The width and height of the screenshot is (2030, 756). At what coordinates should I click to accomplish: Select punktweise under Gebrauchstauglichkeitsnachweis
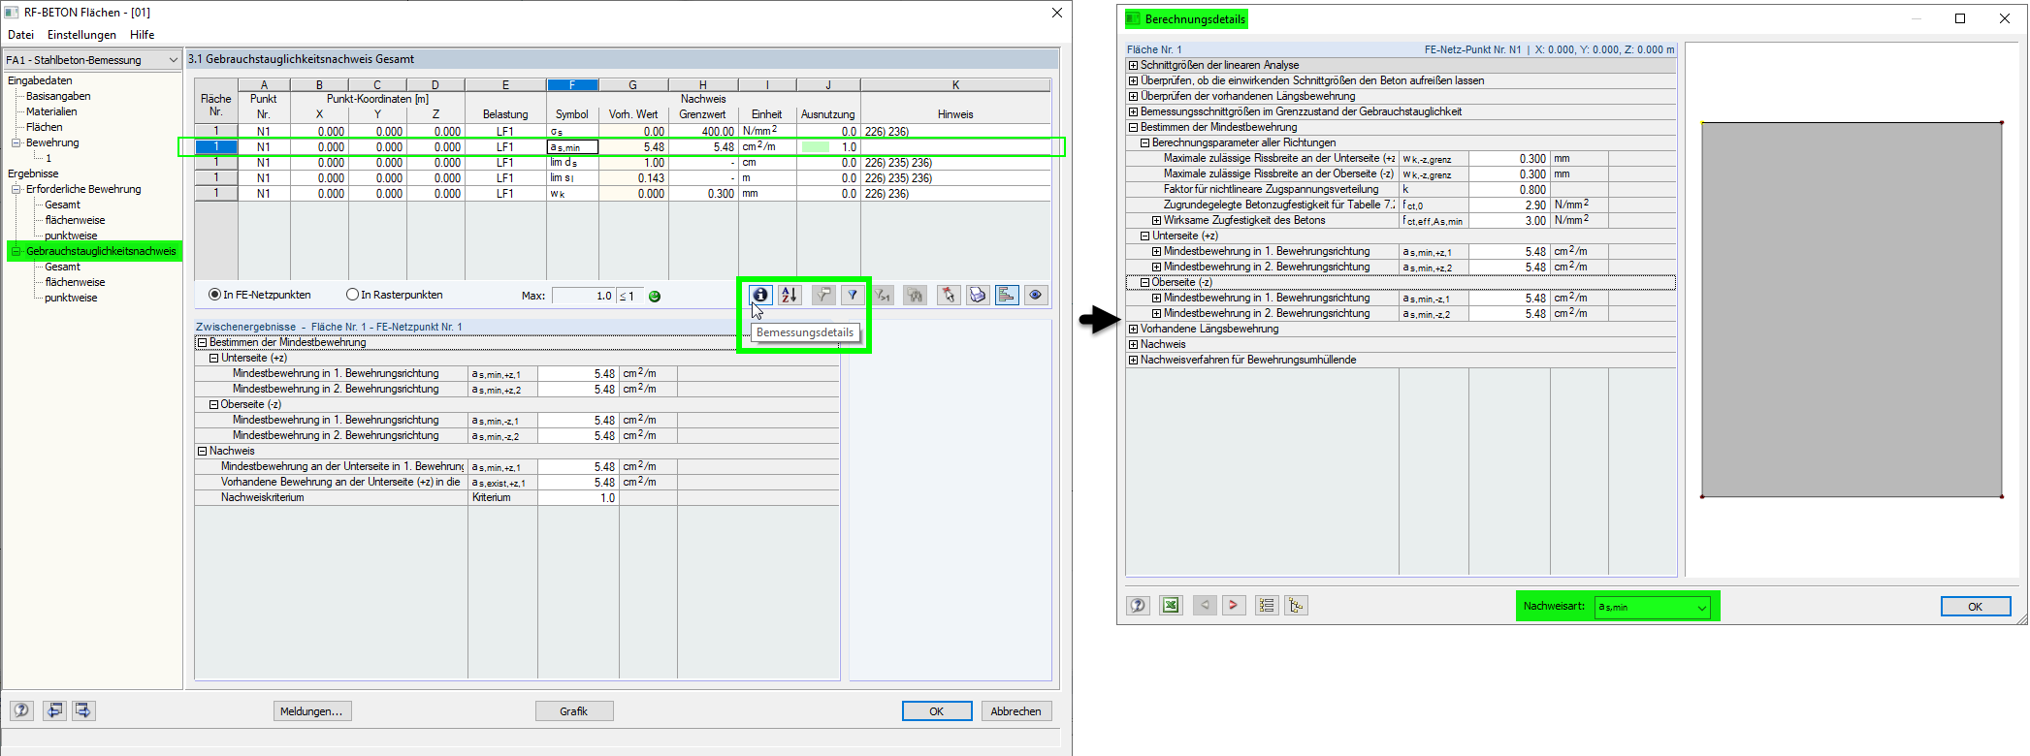71,298
